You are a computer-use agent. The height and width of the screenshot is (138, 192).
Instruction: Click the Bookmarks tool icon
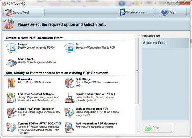(12, 83)
